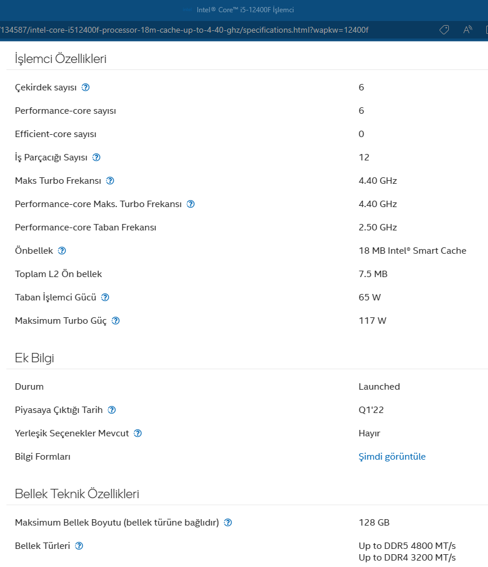Select the Intel Core i5-12400F İşlemci tab title

(245, 10)
